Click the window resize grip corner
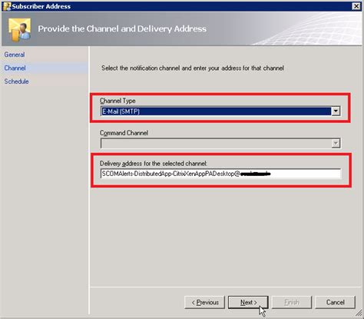This screenshot has height=319, width=364. [359, 313]
